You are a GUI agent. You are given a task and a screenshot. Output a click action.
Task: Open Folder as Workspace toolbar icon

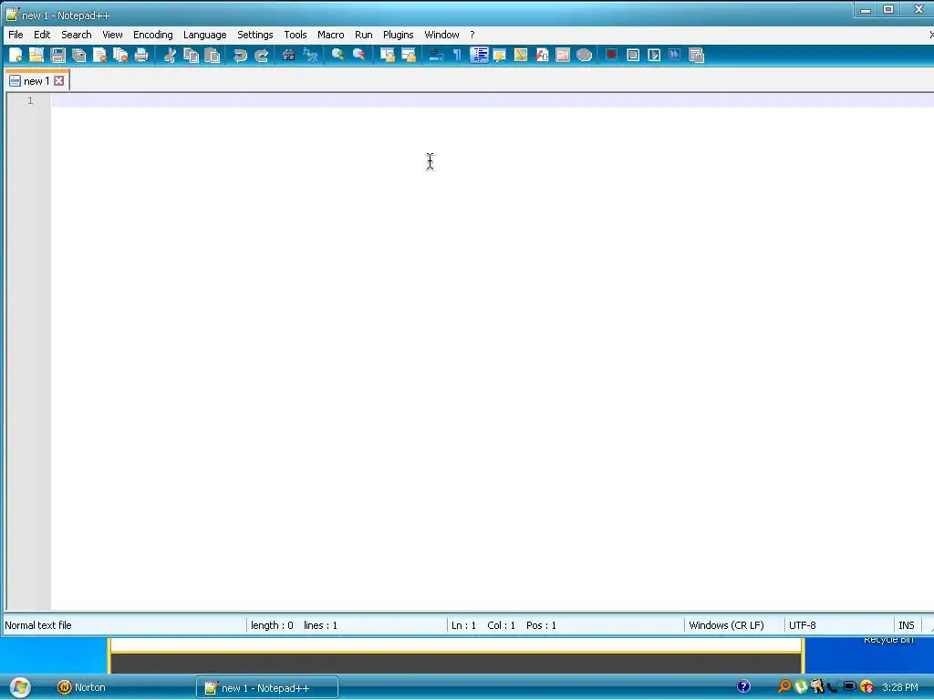tap(563, 56)
